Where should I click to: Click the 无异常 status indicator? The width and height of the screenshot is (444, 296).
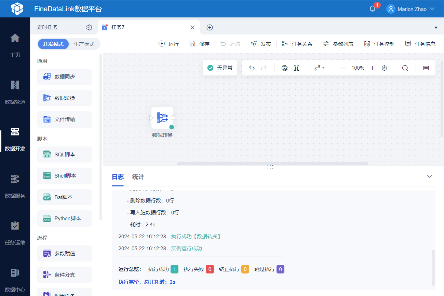click(x=220, y=68)
